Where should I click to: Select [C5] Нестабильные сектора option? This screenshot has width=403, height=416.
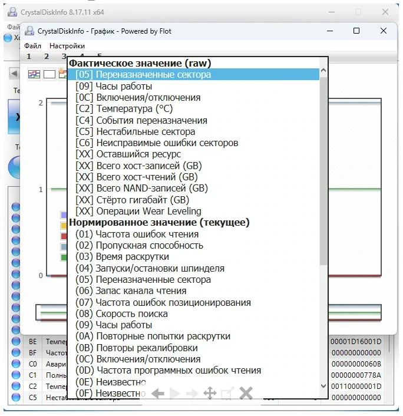(193, 131)
